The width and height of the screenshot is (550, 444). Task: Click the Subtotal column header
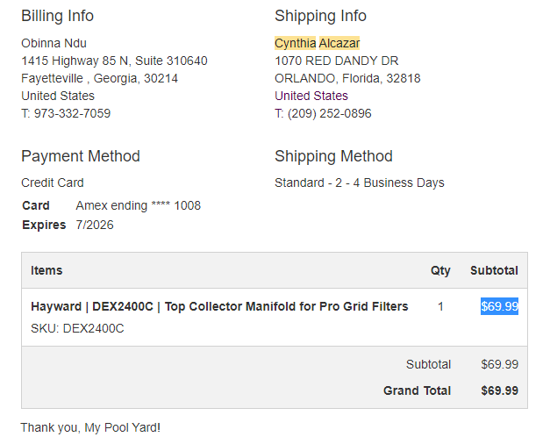494,270
